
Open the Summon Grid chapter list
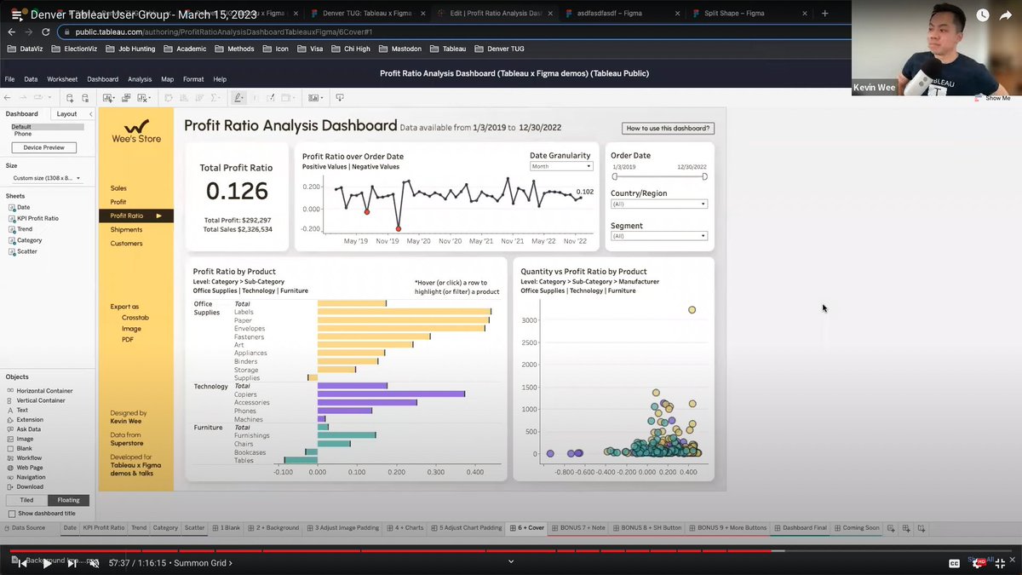(x=203, y=563)
